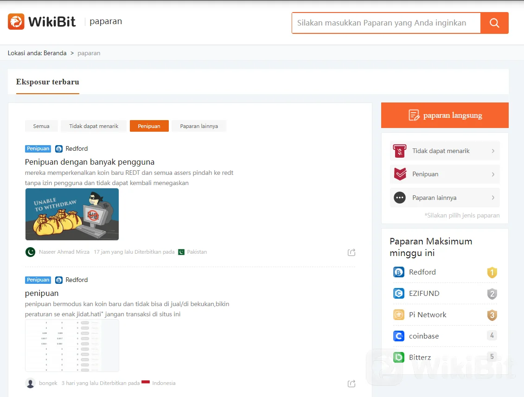Click the Silakan masukkan Paparan search field
The width and height of the screenshot is (524, 397).
coord(386,23)
